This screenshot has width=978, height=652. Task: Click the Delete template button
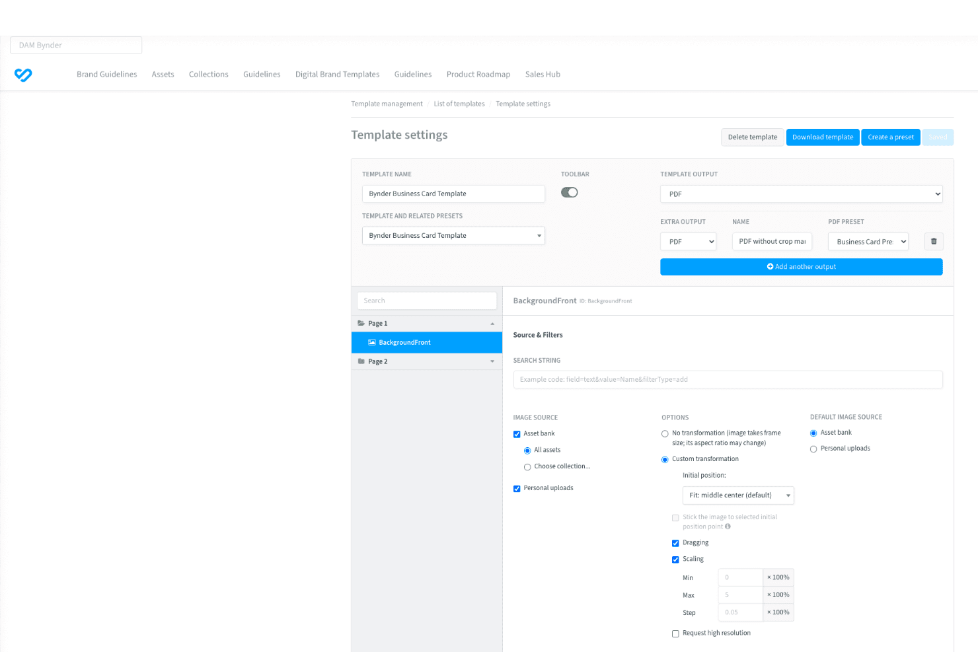click(753, 137)
